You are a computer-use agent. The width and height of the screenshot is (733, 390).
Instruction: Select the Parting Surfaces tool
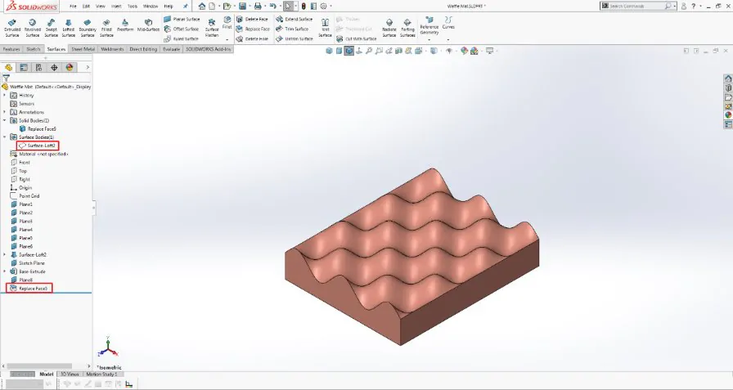coord(407,28)
